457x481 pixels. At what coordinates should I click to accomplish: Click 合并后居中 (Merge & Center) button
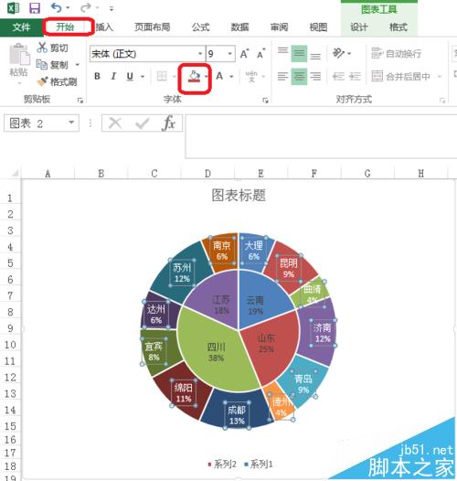401,76
